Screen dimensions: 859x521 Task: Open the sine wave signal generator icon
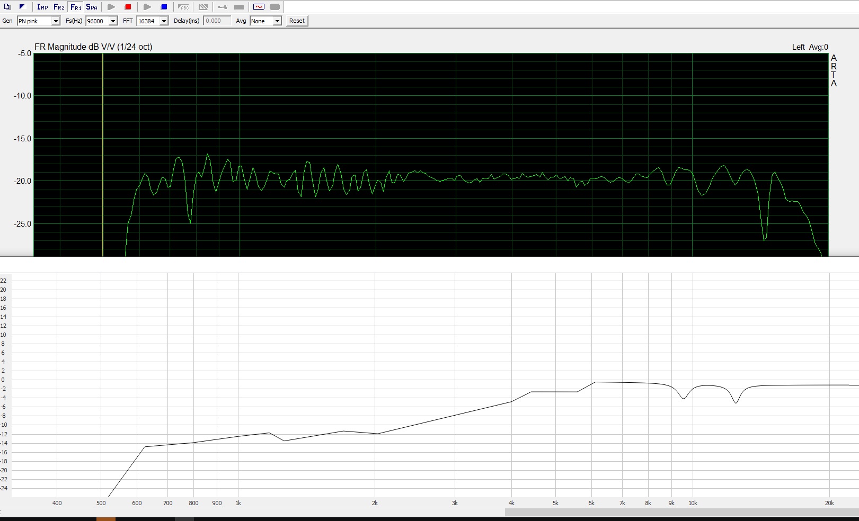coord(259,7)
